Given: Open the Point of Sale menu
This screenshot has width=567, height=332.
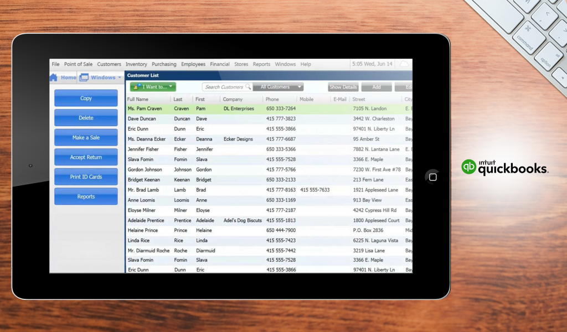Looking at the screenshot, I should pos(78,64).
